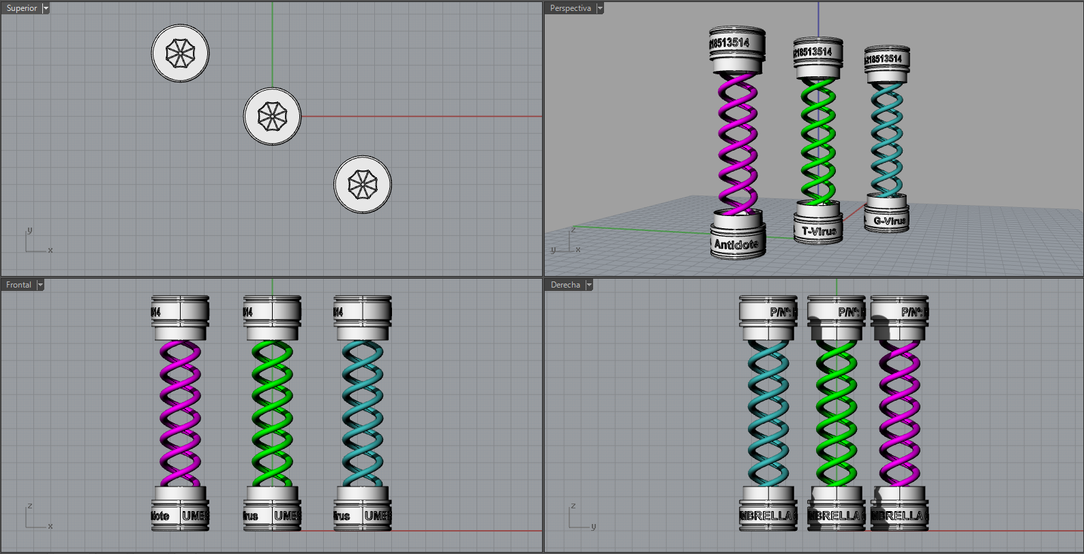
Task: Select the green helix in Perspectiva view
Action: 818,141
